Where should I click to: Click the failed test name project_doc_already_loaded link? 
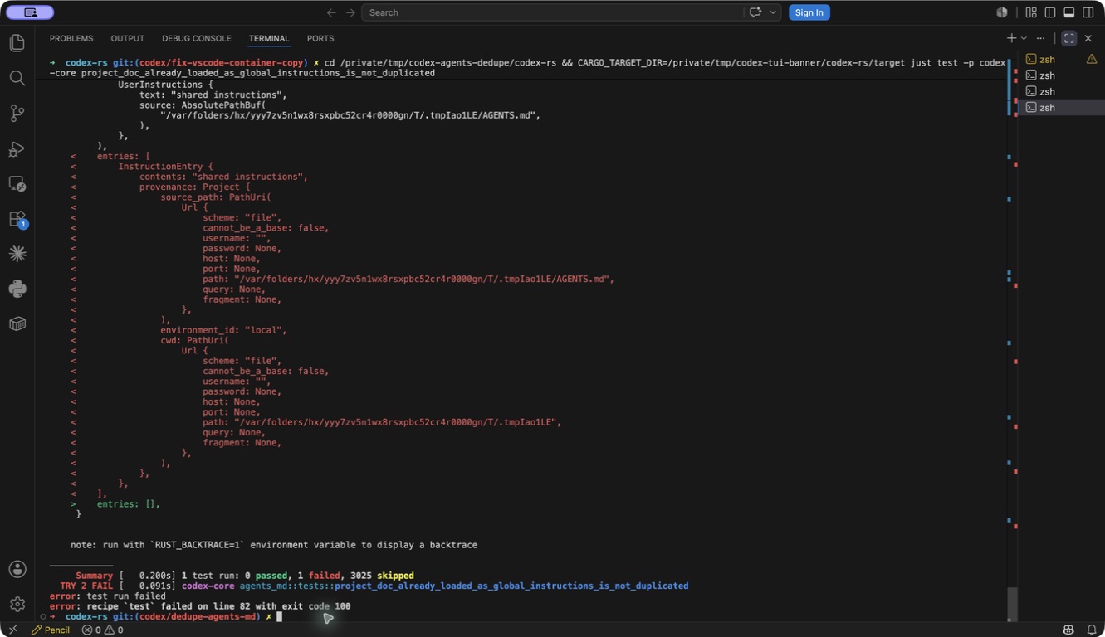tap(511, 586)
